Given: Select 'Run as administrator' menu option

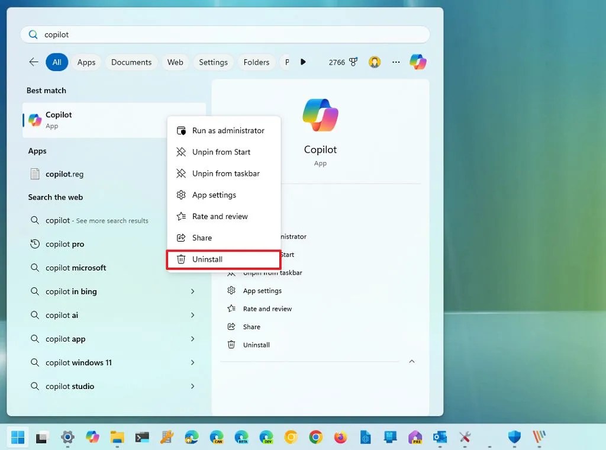Looking at the screenshot, I should click(x=228, y=130).
